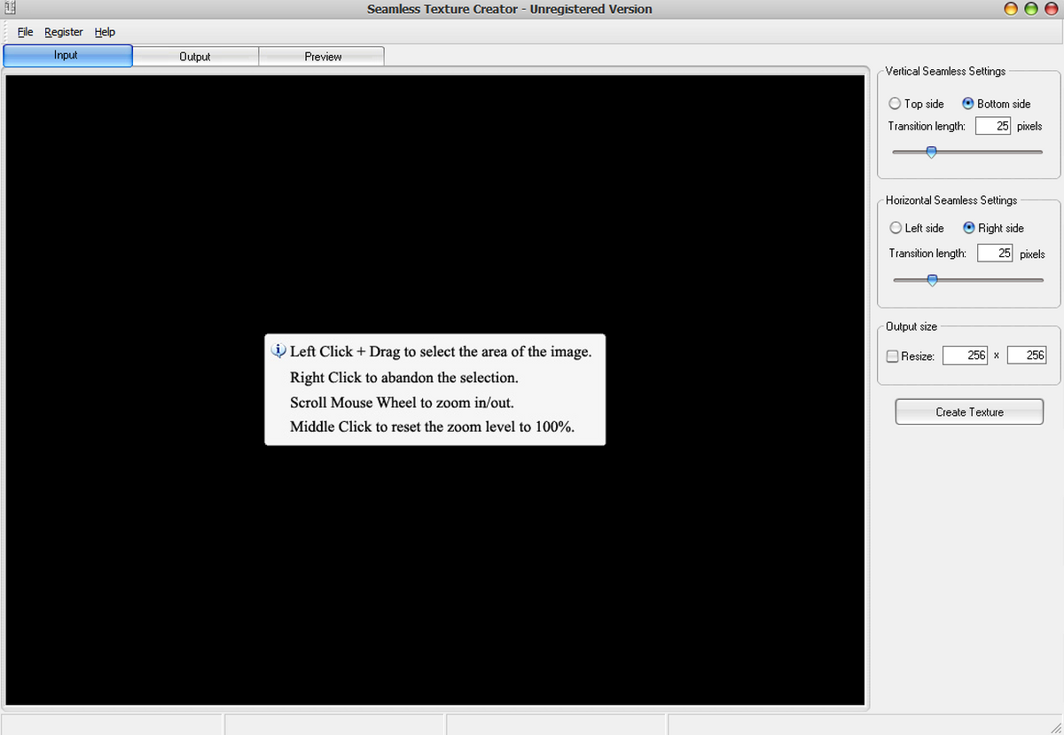Close the app with the red button

point(1051,9)
